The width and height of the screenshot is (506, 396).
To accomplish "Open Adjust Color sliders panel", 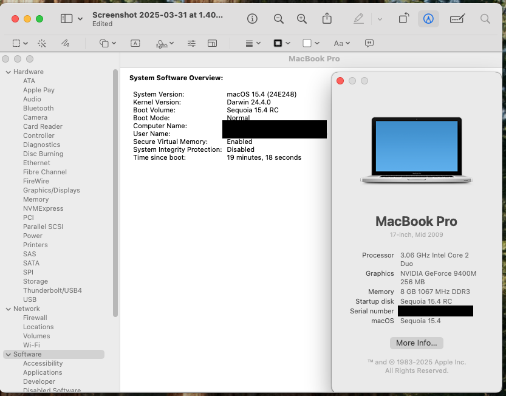I will coord(191,43).
